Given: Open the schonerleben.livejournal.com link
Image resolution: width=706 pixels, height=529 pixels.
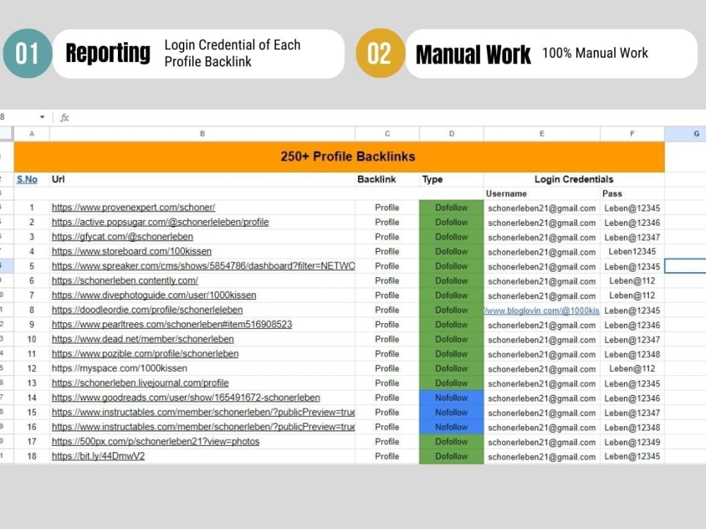Looking at the screenshot, I should [140, 383].
